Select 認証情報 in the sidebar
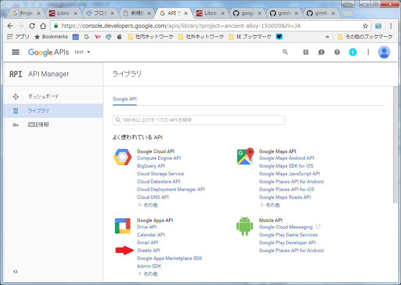 coord(53,125)
